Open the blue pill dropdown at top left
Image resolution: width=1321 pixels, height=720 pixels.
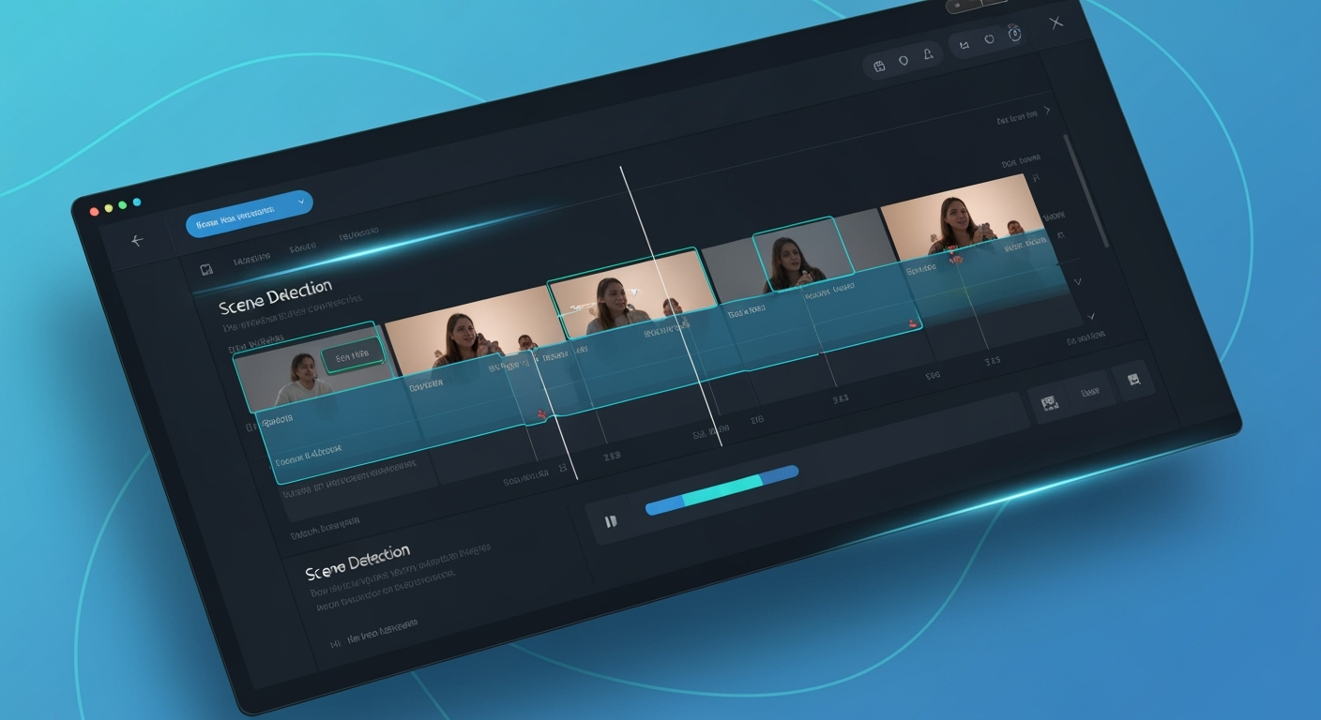249,215
